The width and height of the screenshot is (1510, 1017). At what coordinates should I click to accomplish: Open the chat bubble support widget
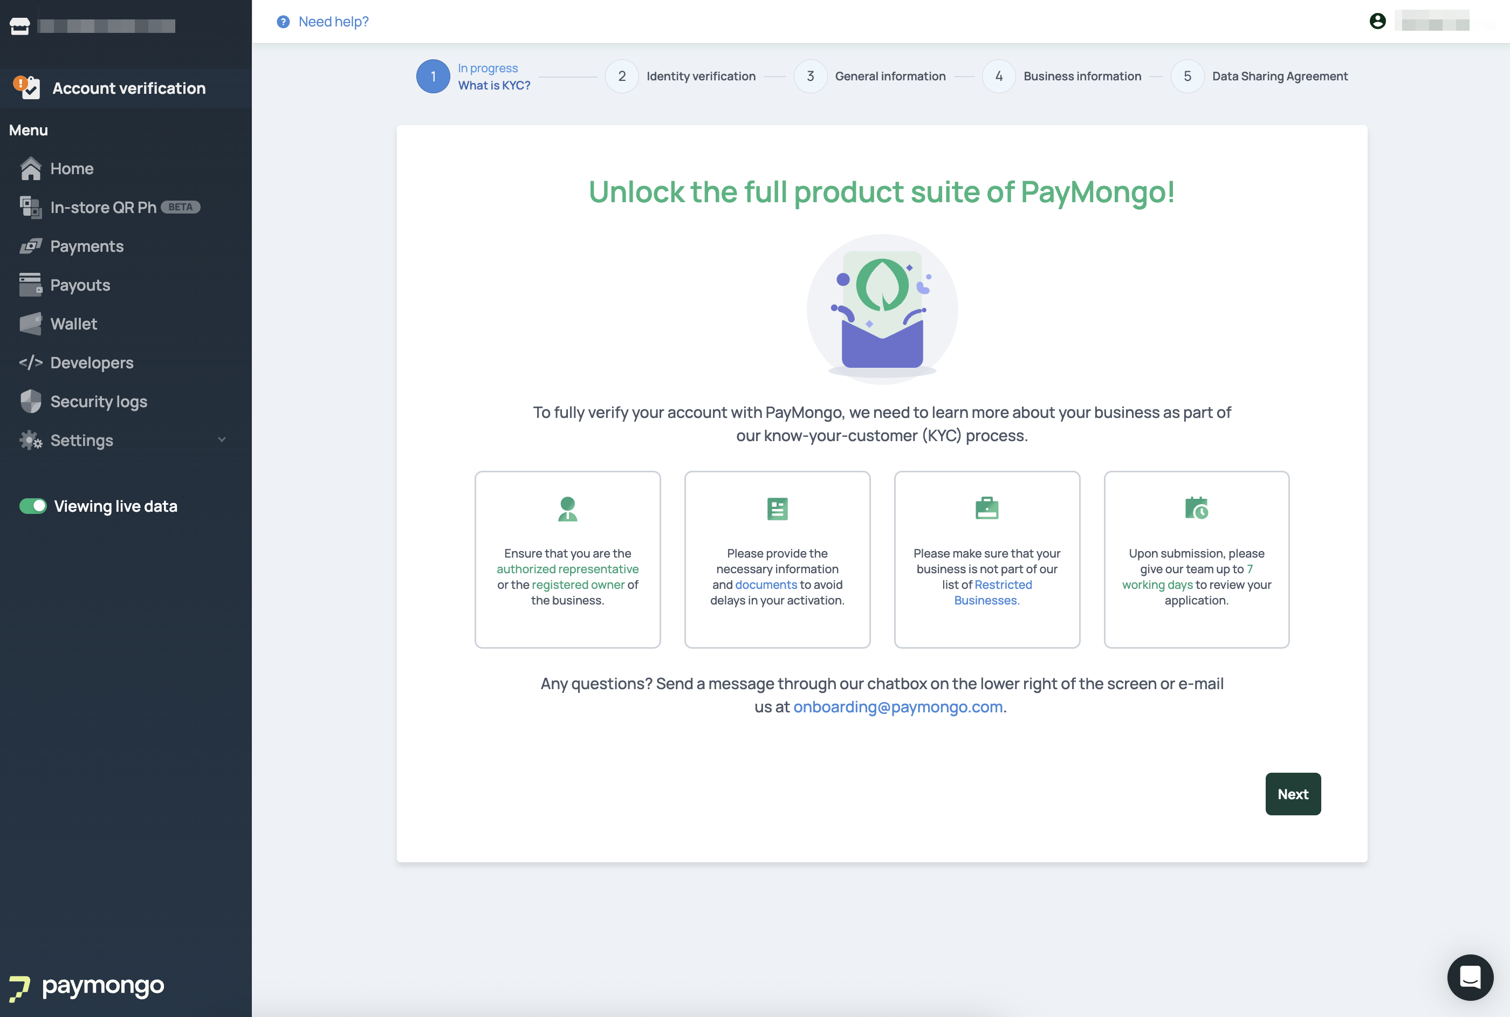click(1470, 977)
